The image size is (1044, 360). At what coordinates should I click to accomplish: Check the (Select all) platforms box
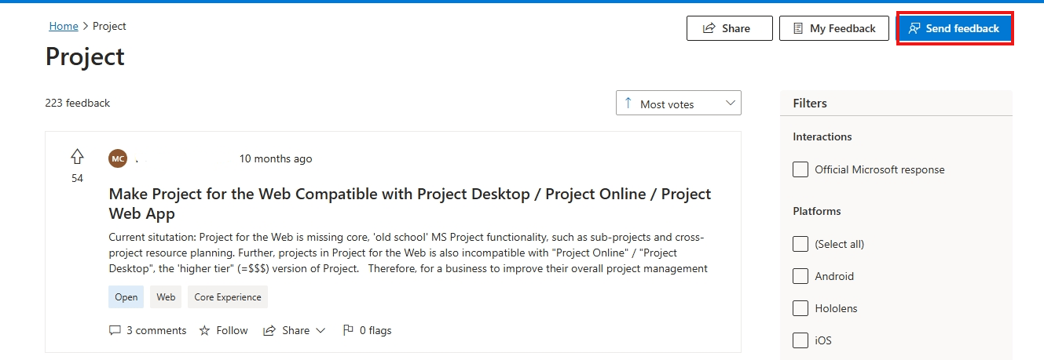tap(800, 244)
